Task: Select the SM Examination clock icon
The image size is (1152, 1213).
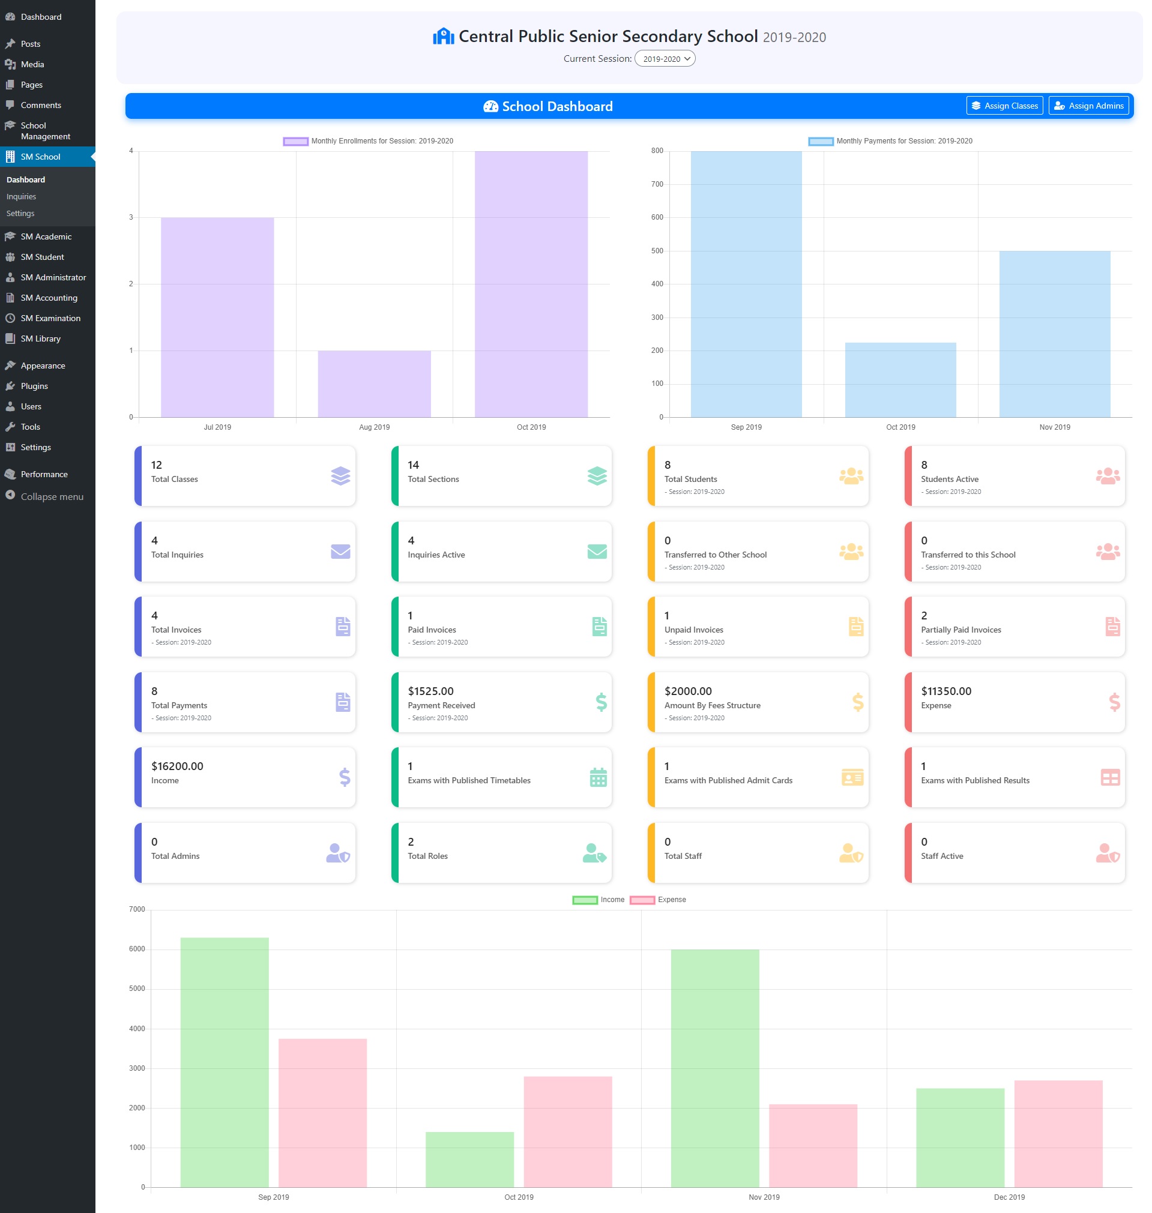Action: (x=10, y=318)
